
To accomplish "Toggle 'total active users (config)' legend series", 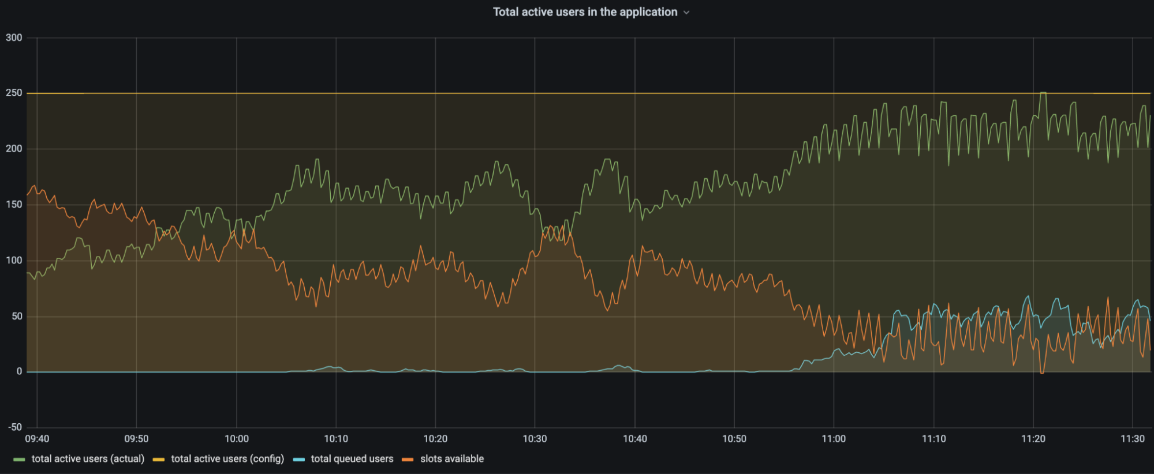I will [x=227, y=459].
